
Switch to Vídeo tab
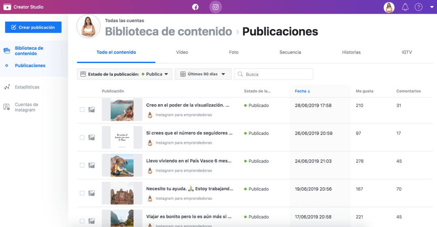(x=182, y=52)
